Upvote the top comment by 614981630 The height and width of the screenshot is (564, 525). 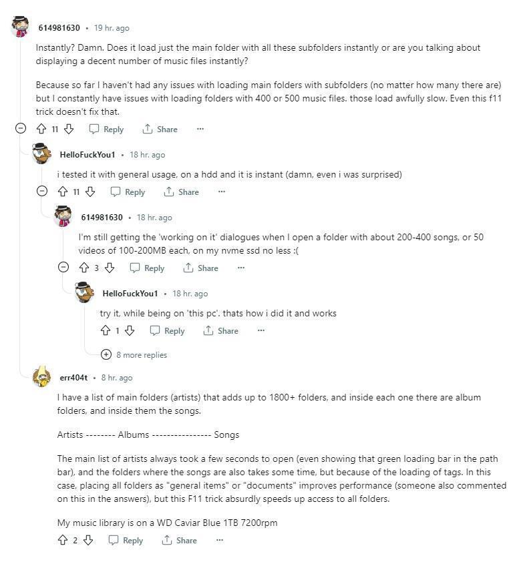(42, 129)
